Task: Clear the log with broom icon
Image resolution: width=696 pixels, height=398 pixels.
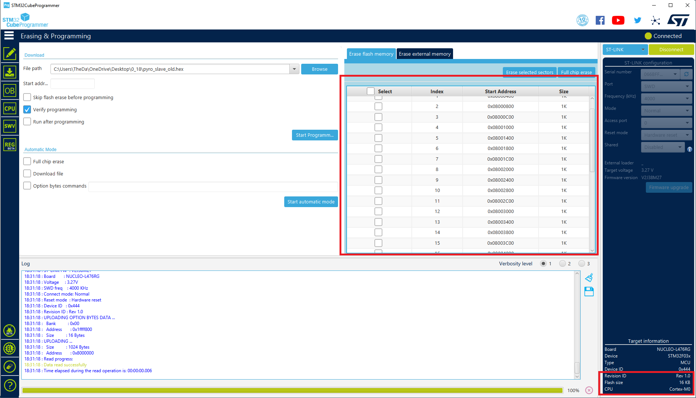Action: pos(589,277)
